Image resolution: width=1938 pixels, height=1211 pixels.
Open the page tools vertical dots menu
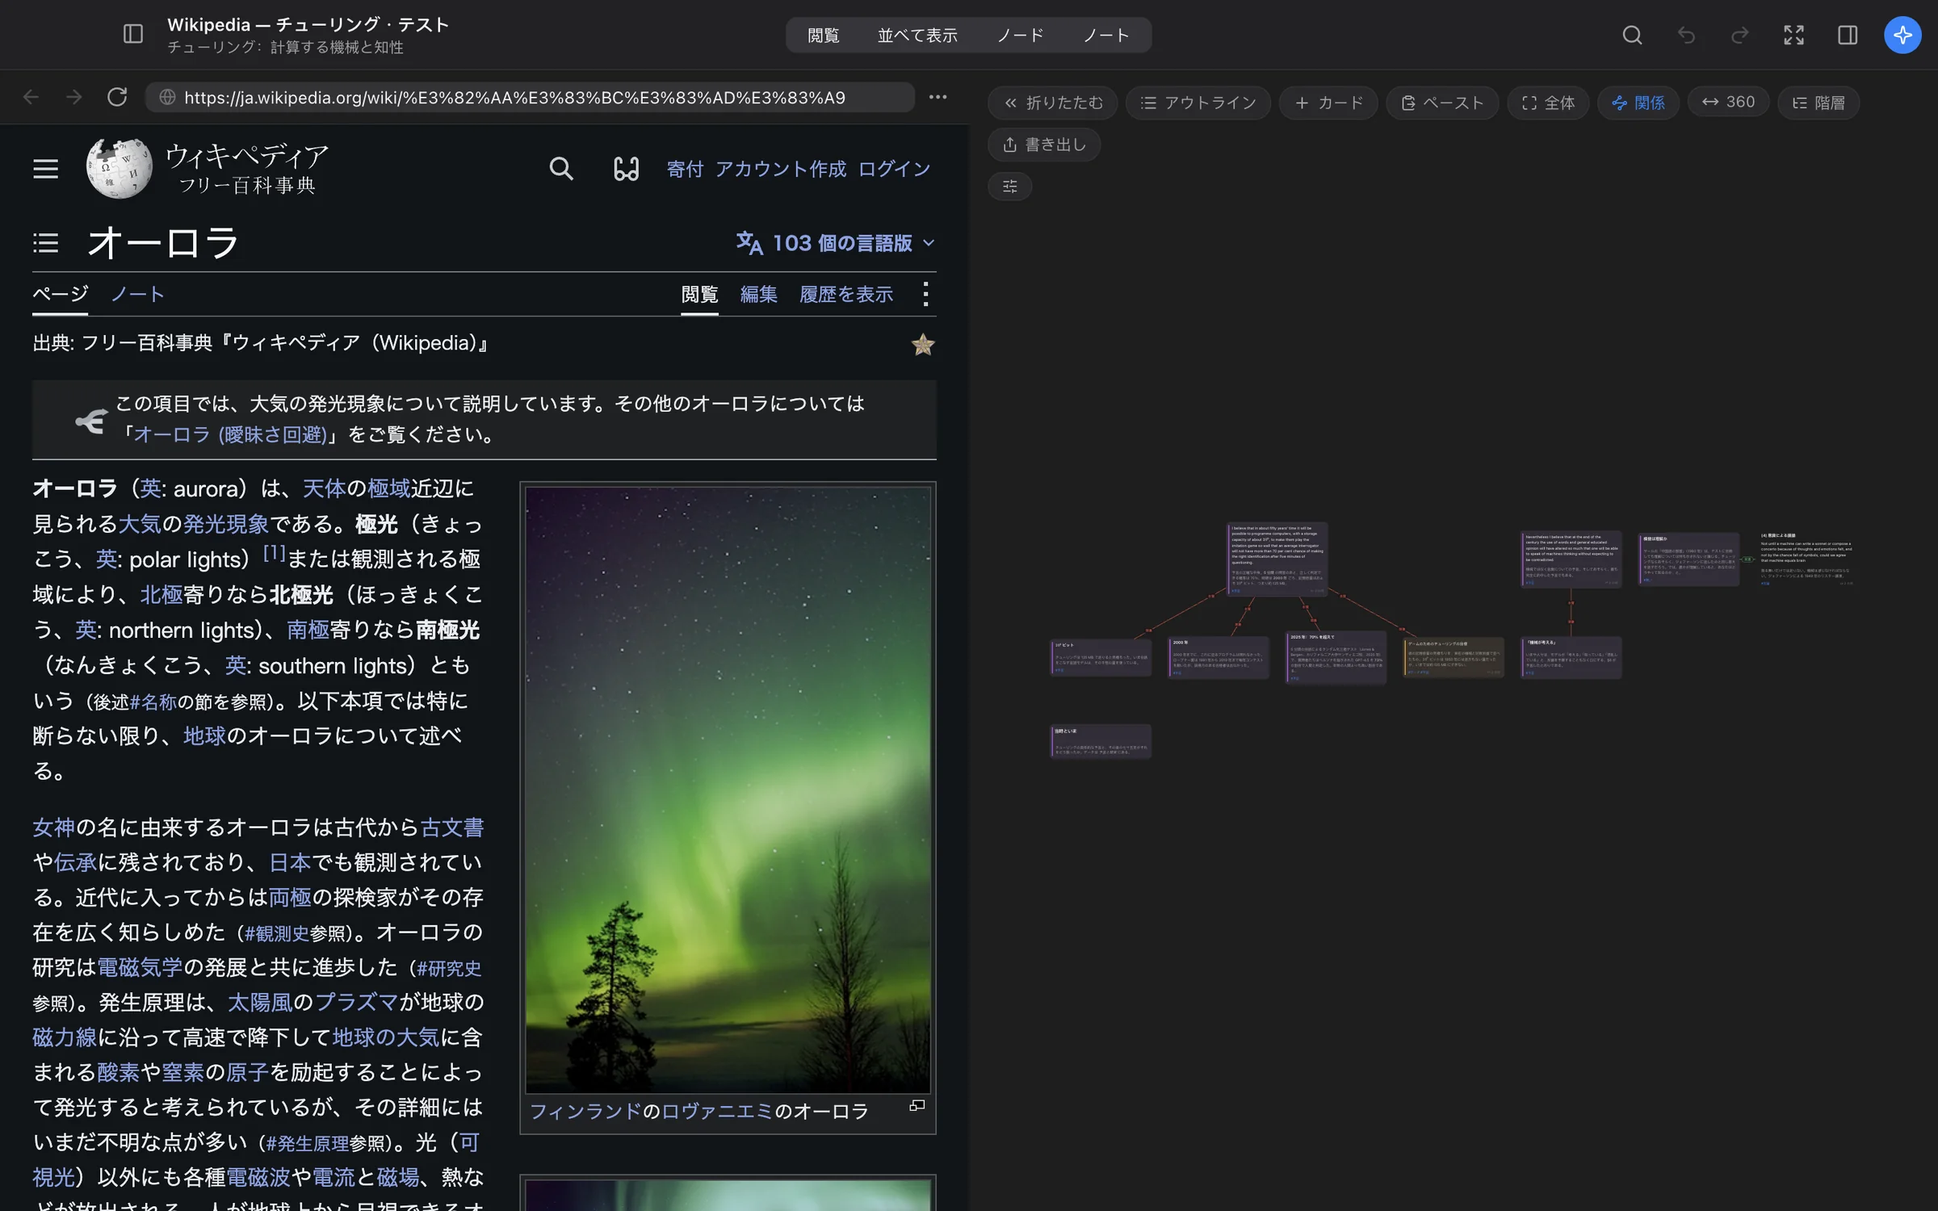click(x=925, y=294)
